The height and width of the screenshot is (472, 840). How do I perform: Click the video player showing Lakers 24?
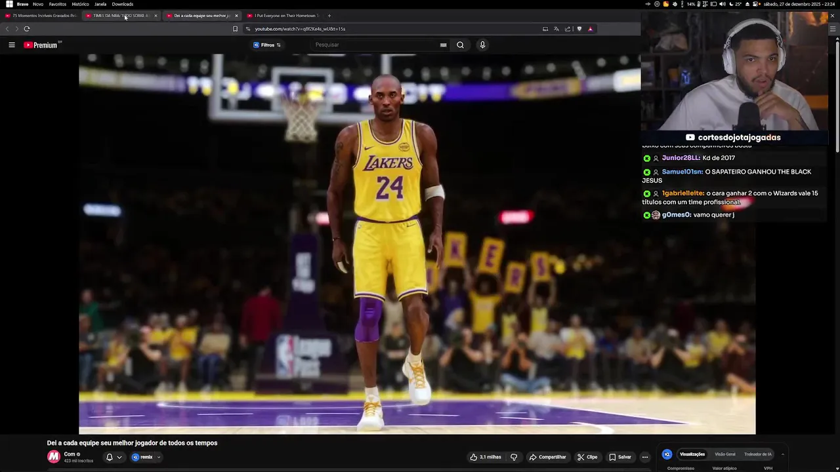[x=417, y=244]
